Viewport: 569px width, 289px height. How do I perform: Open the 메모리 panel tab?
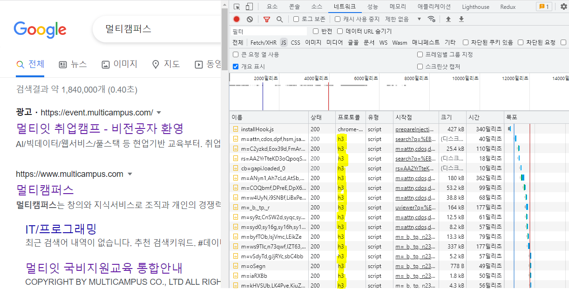pyautogui.click(x=398, y=7)
